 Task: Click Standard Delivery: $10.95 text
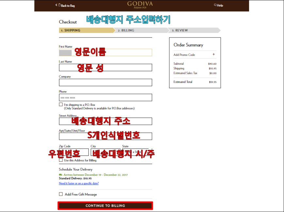pos(75,178)
